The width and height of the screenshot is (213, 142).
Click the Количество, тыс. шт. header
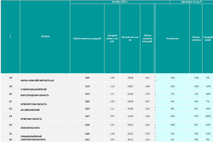(x=130, y=38)
